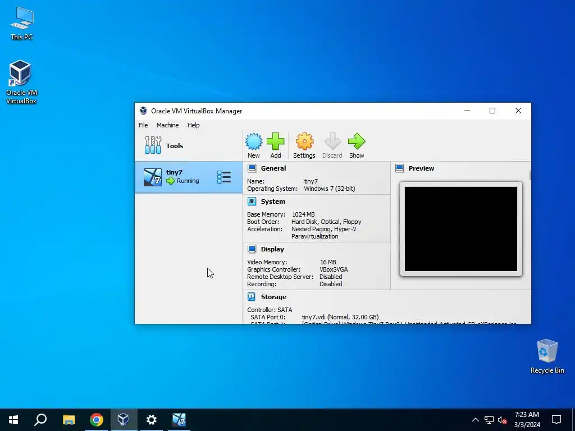The image size is (575, 431).
Task: Open the Storage section header link
Action: click(273, 297)
